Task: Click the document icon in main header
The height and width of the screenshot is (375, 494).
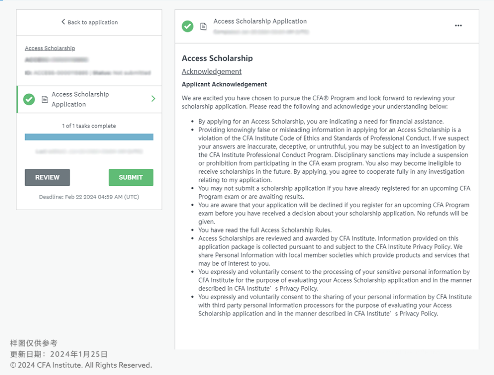Action: tap(204, 27)
